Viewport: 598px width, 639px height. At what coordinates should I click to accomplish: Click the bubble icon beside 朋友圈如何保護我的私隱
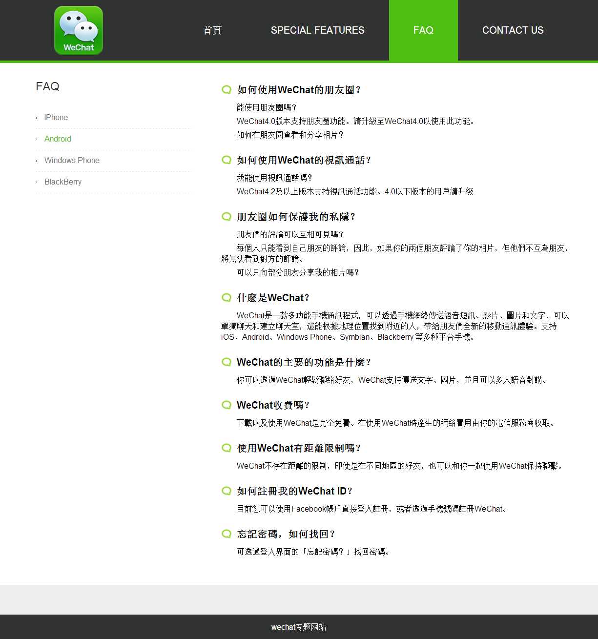tap(227, 216)
